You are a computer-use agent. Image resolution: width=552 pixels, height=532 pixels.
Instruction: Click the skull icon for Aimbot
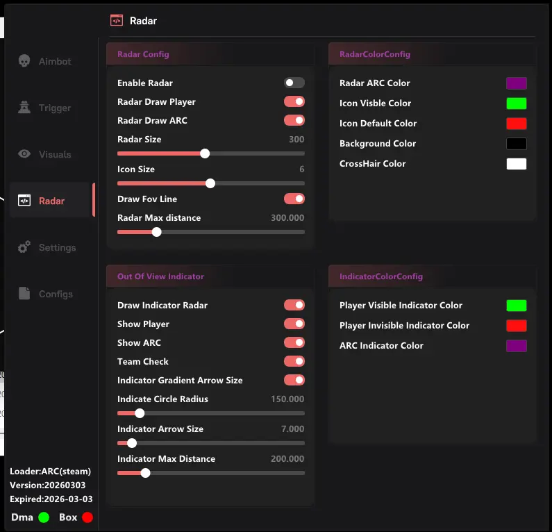(24, 61)
